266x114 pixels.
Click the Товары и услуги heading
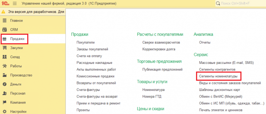[152, 82]
